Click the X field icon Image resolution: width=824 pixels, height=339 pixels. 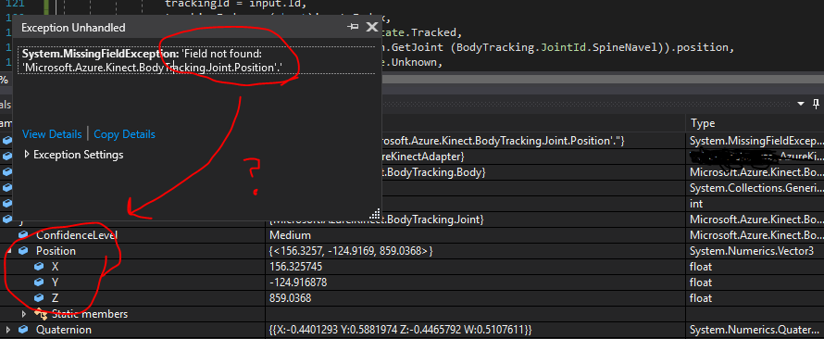point(38,267)
